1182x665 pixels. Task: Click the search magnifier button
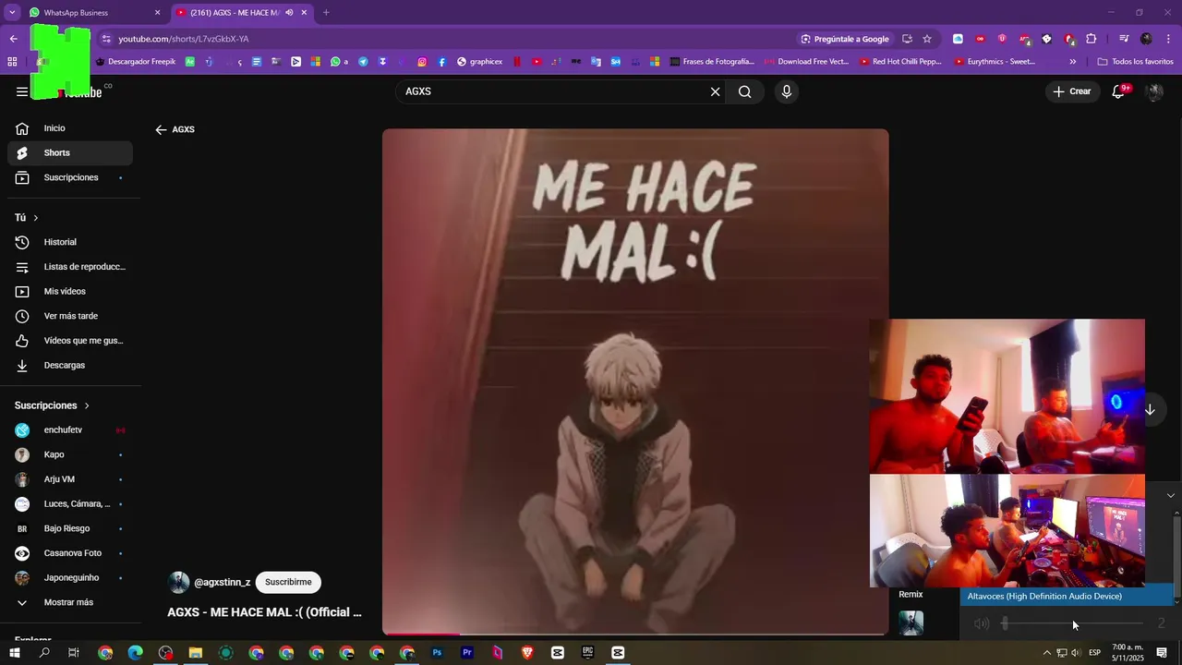click(744, 91)
